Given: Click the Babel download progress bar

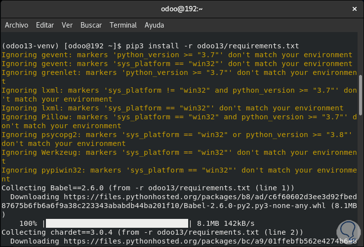Looking at the screenshot, I should point(117,223).
